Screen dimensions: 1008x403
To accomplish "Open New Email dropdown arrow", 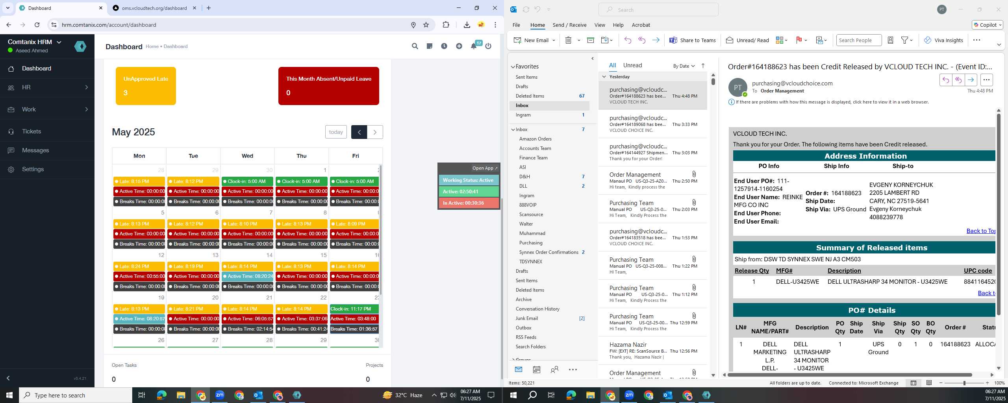I will pyautogui.click(x=554, y=40).
